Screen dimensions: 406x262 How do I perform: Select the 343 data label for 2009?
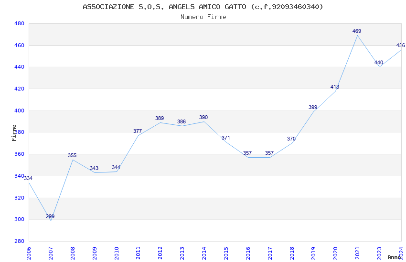click(94, 168)
